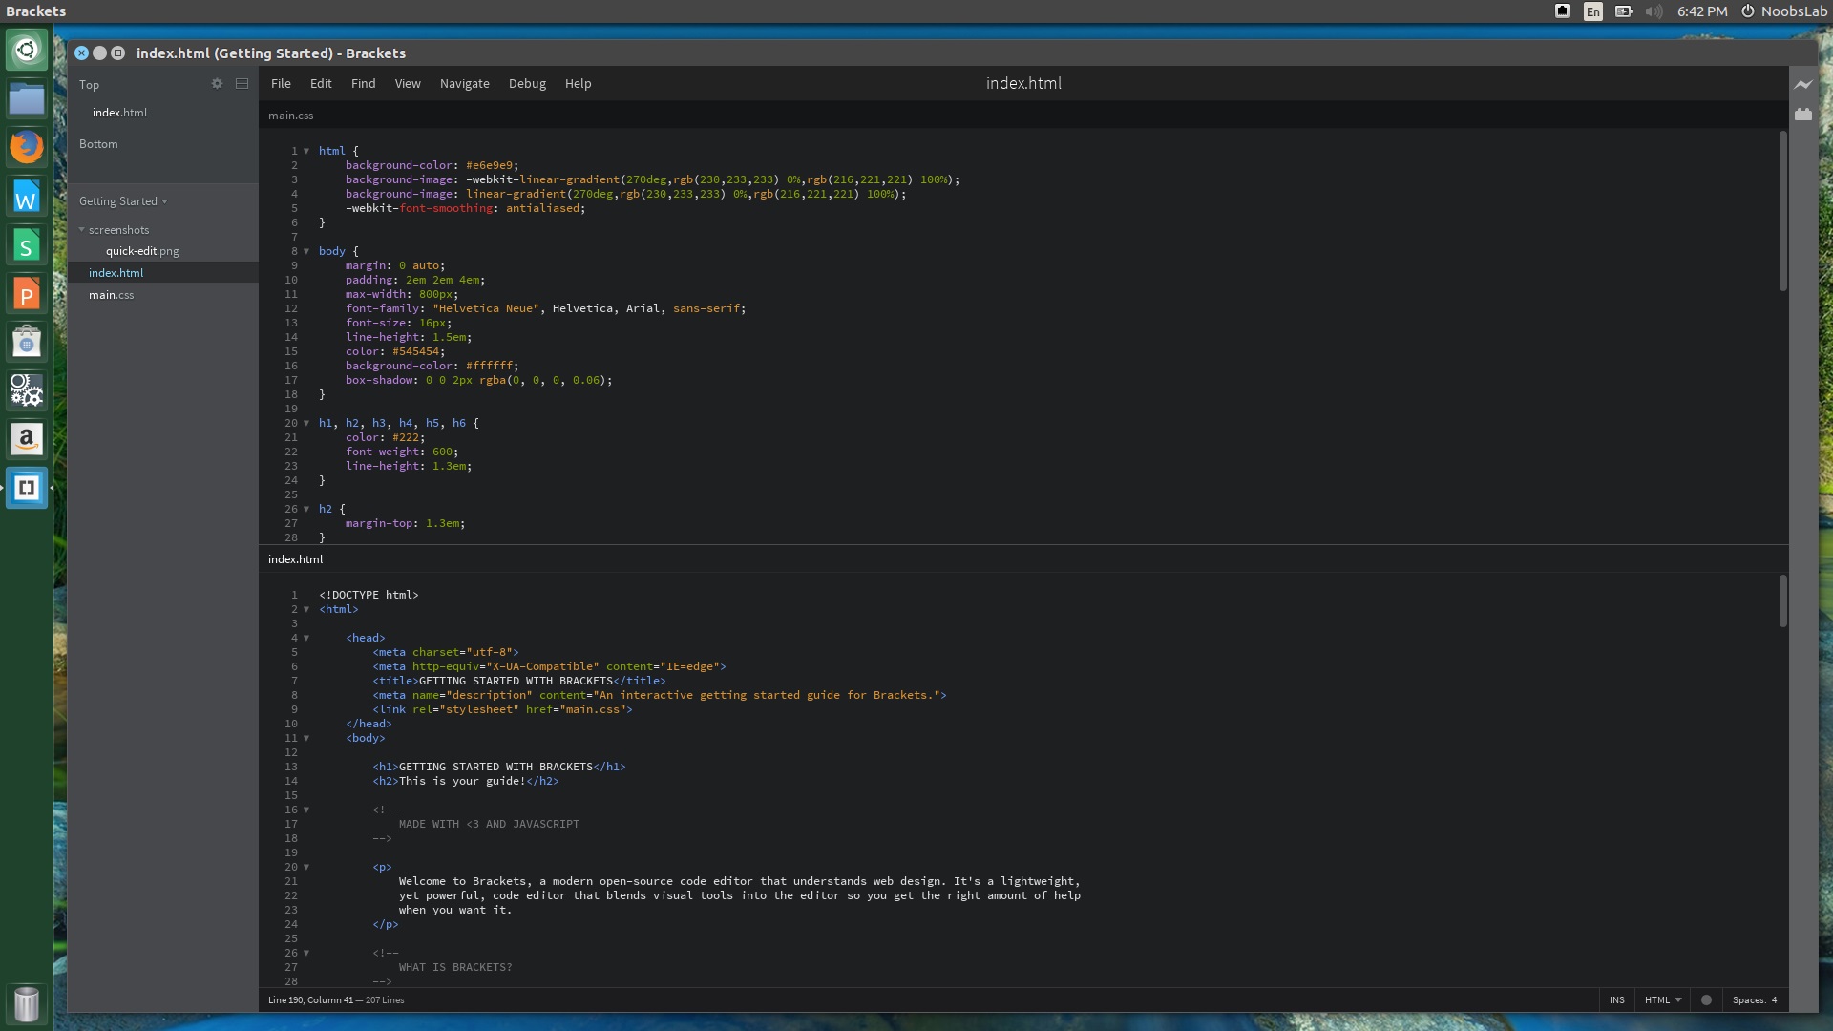Screen dimensions: 1833x1031
Task: Fold the comment at line 16 in index.html
Action: click(306, 810)
